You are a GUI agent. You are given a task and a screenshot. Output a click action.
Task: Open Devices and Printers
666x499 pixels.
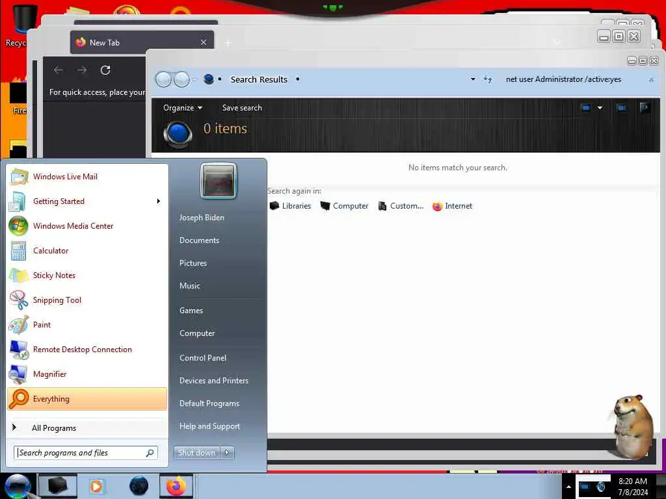[214, 381]
